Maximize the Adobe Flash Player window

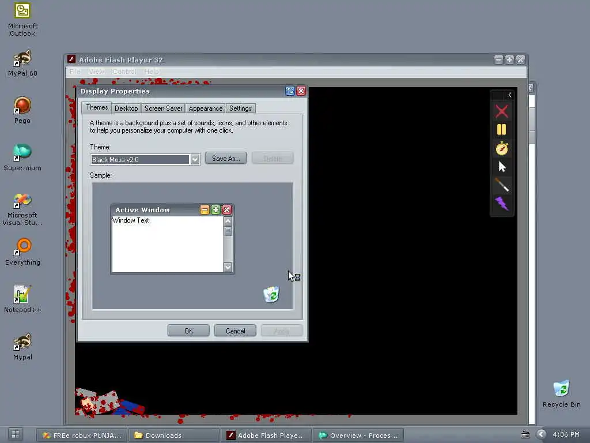coord(509,59)
